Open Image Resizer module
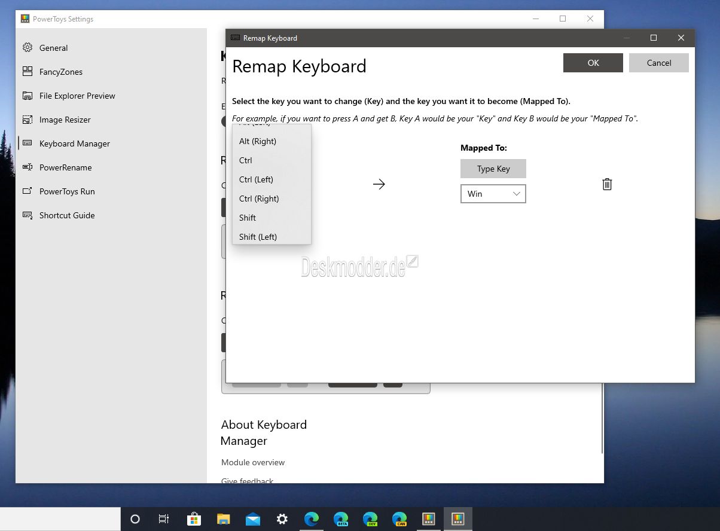This screenshot has height=531, width=720. [x=65, y=120]
